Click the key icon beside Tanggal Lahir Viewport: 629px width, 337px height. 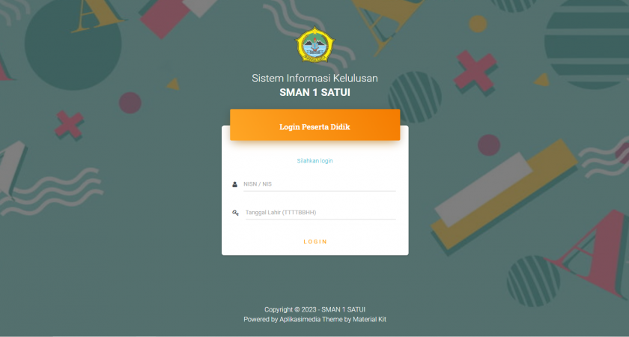235,213
